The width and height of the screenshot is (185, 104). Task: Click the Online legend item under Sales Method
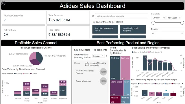pos(26,74)
